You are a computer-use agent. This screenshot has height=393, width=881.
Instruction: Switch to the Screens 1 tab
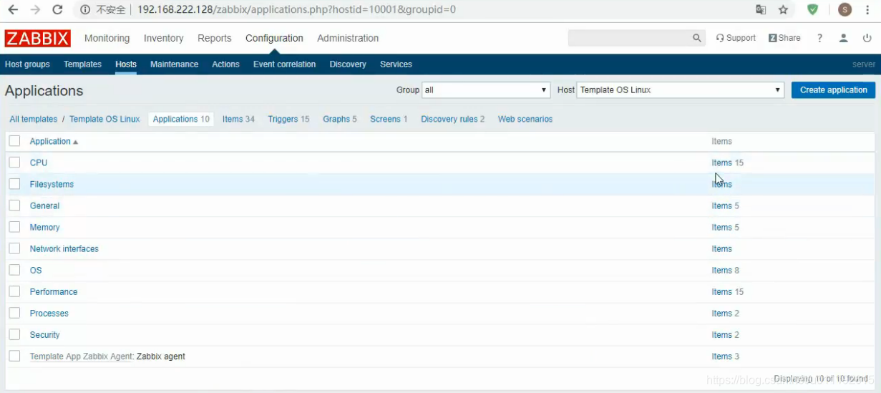pyautogui.click(x=389, y=119)
